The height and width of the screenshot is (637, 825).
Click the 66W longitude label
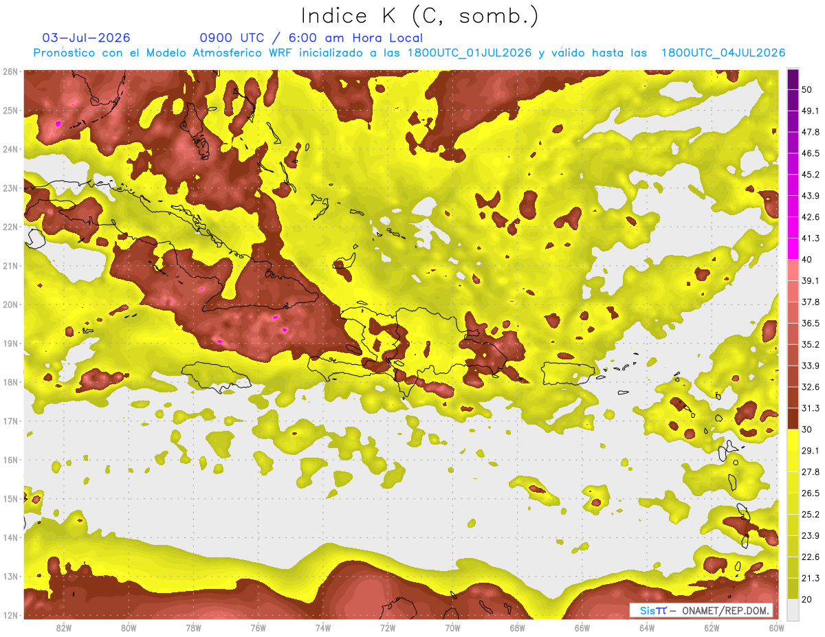click(582, 628)
